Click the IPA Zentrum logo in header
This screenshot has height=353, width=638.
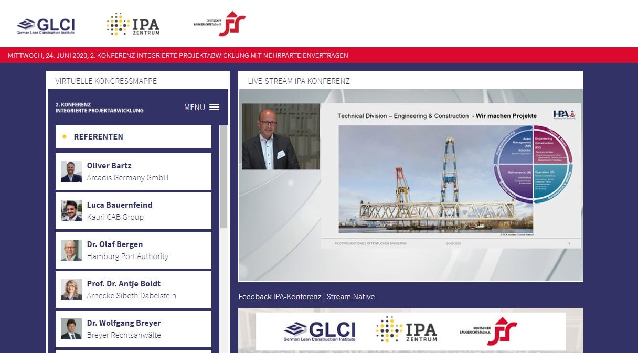pyautogui.click(x=133, y=24)
